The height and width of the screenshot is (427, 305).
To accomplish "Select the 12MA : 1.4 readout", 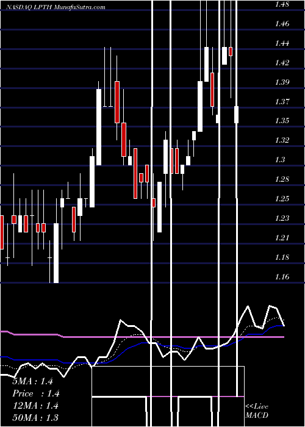I will coord(35,406).
